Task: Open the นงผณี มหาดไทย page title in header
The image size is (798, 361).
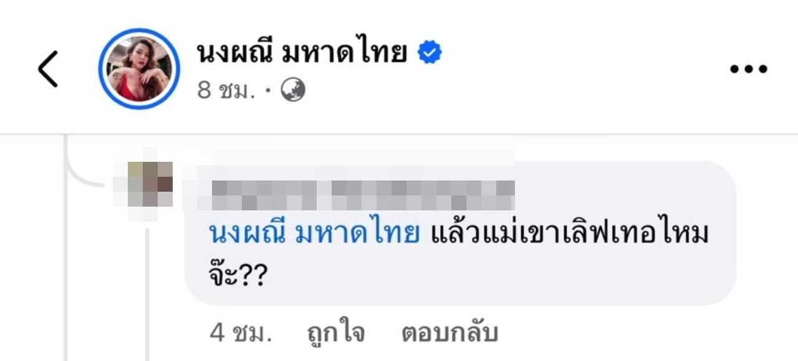Action: pyautogui.click(x=302, y=54)
